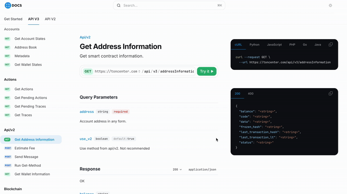The width and height of the screenshot is (347, 194).
Task: Open Get Pending Traces page
Action: (x=30, y=106)
